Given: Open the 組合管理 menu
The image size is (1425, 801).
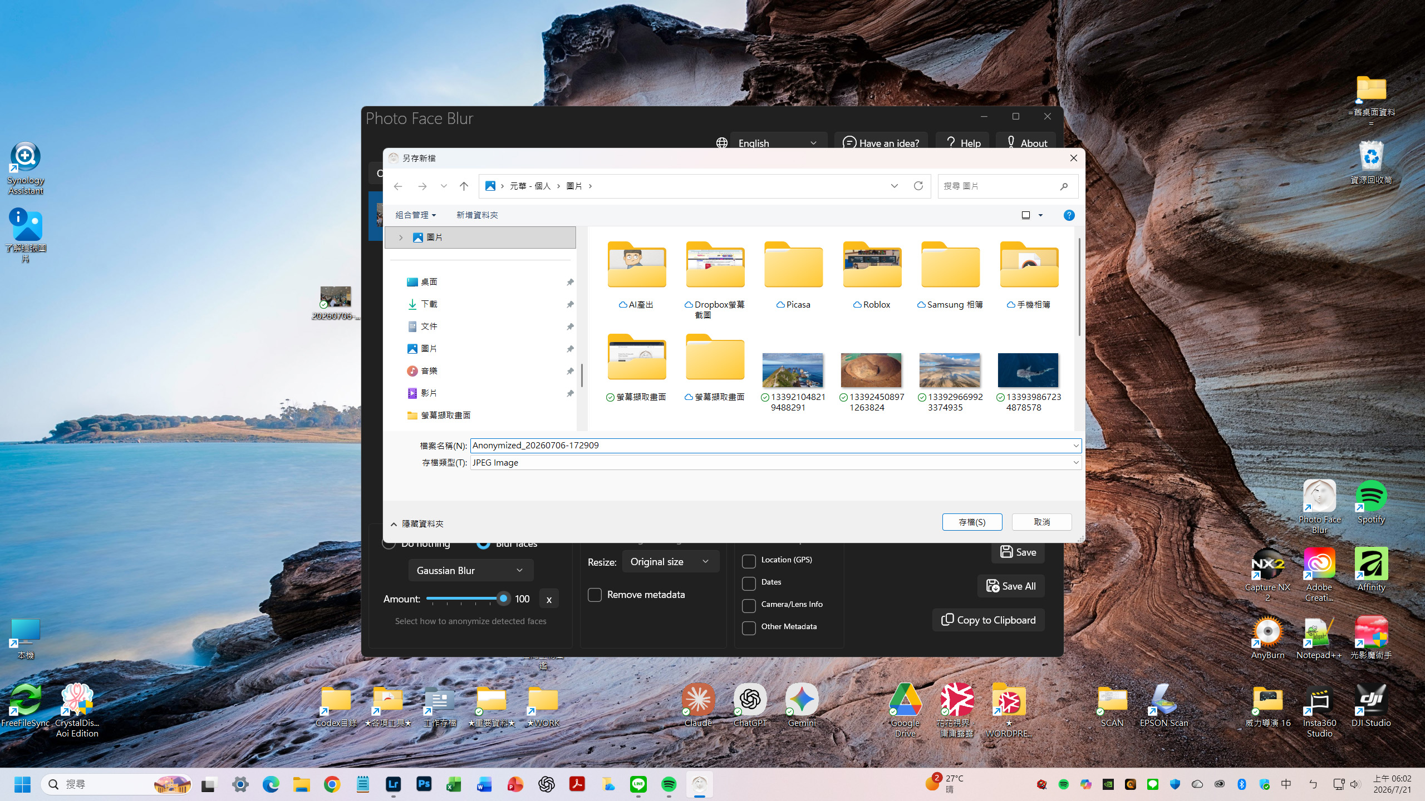Looking at the screenshot, I should pos(415,215).
